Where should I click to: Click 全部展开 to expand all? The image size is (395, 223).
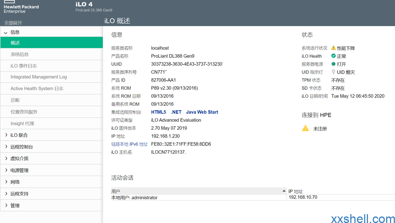point(13,23)
